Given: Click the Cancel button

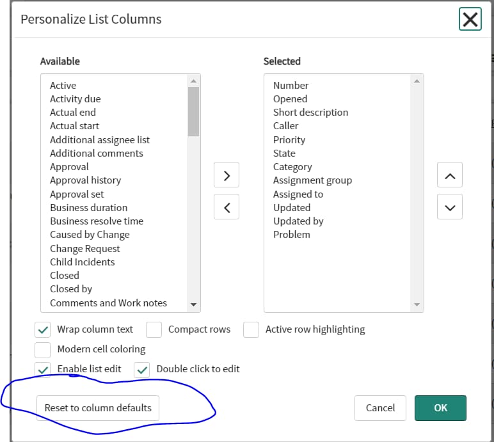Looking at the screenshot, I should (380, 408).
